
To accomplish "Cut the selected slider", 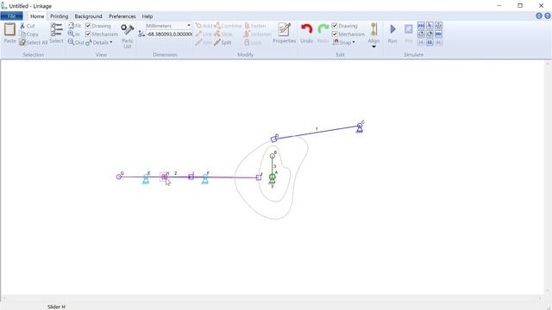I will point(27,26).
